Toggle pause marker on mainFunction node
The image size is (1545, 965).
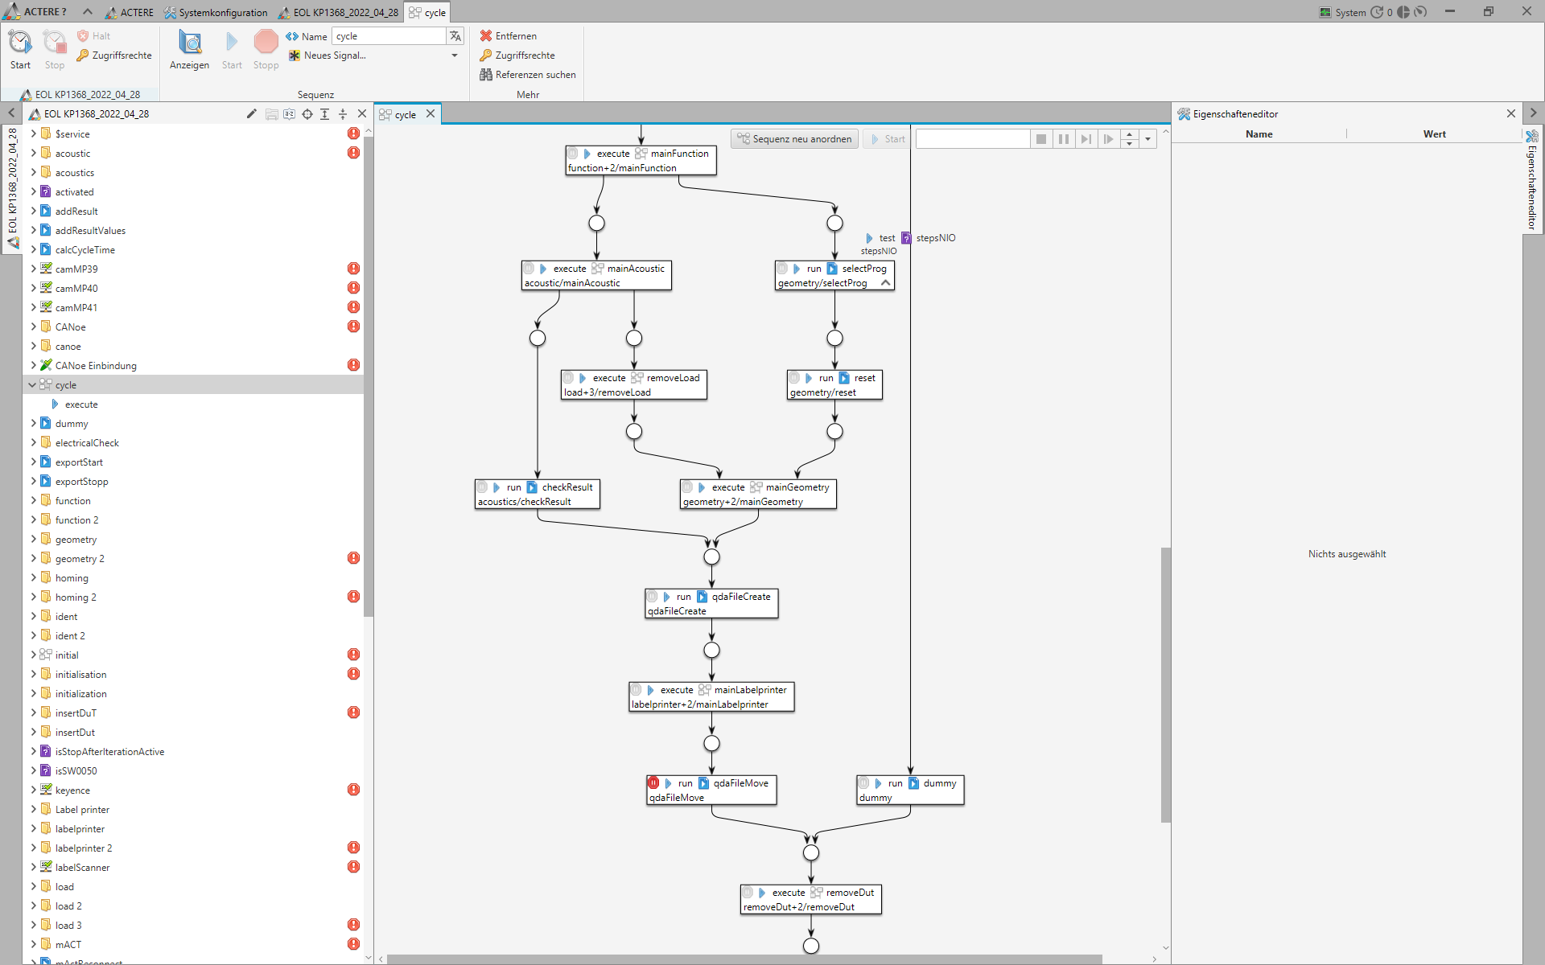(x=572, y=153)
